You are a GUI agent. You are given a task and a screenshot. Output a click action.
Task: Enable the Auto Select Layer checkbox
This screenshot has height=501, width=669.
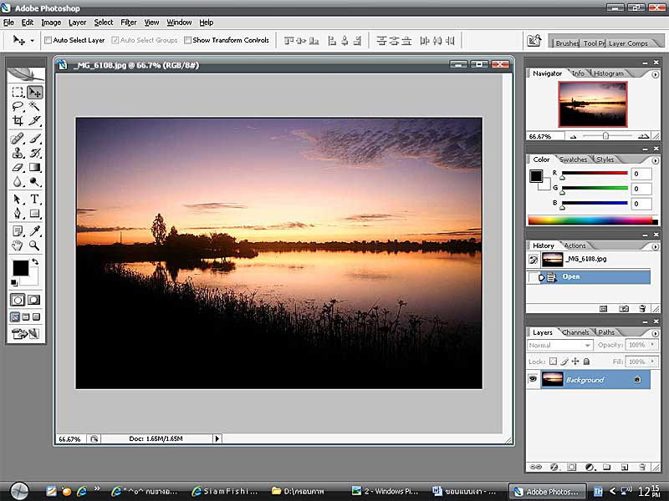[x=49, y=40]
